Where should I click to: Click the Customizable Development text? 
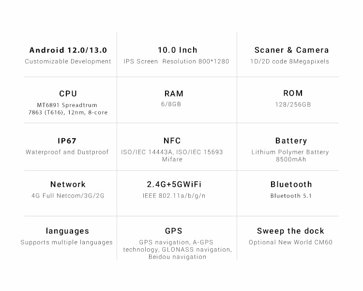(68, 62)
